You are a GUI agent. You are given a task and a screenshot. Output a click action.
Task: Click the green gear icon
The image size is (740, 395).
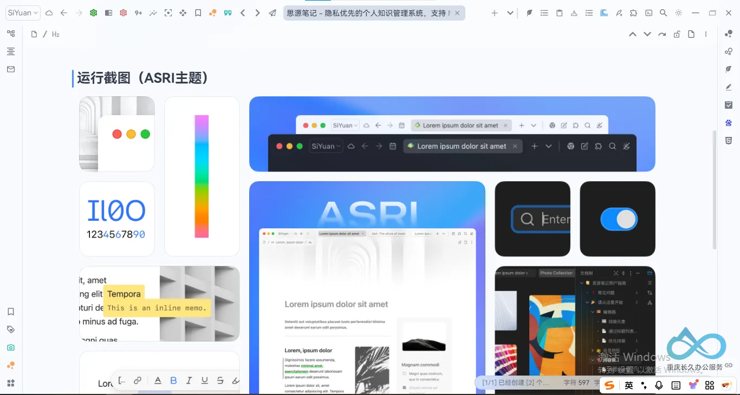pos(94,13)
